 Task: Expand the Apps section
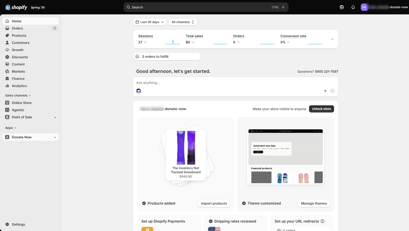[11, 128]
